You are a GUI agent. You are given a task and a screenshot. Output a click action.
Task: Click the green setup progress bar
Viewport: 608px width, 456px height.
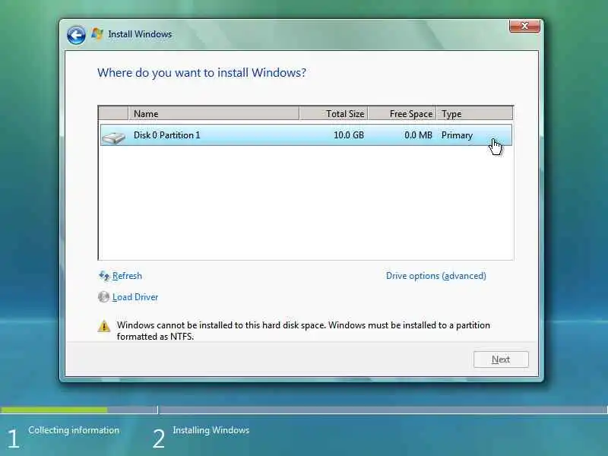coord(54,410)
